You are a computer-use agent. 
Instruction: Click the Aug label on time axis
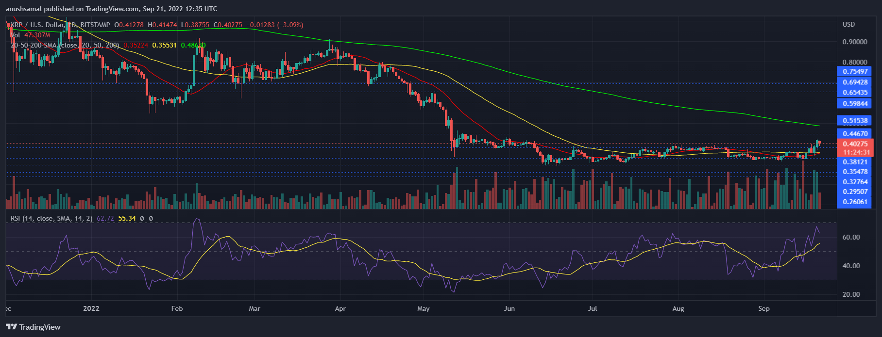(x=678, y=308)
